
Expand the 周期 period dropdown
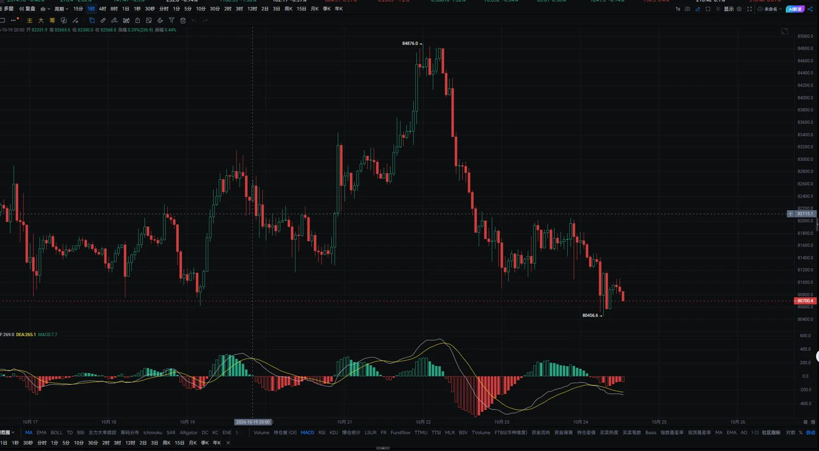pos(61,9)
